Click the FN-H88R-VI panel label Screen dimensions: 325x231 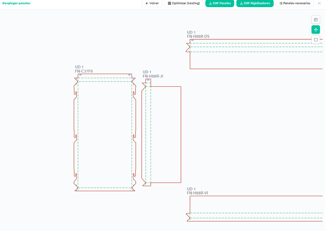(x=197, y=193)
